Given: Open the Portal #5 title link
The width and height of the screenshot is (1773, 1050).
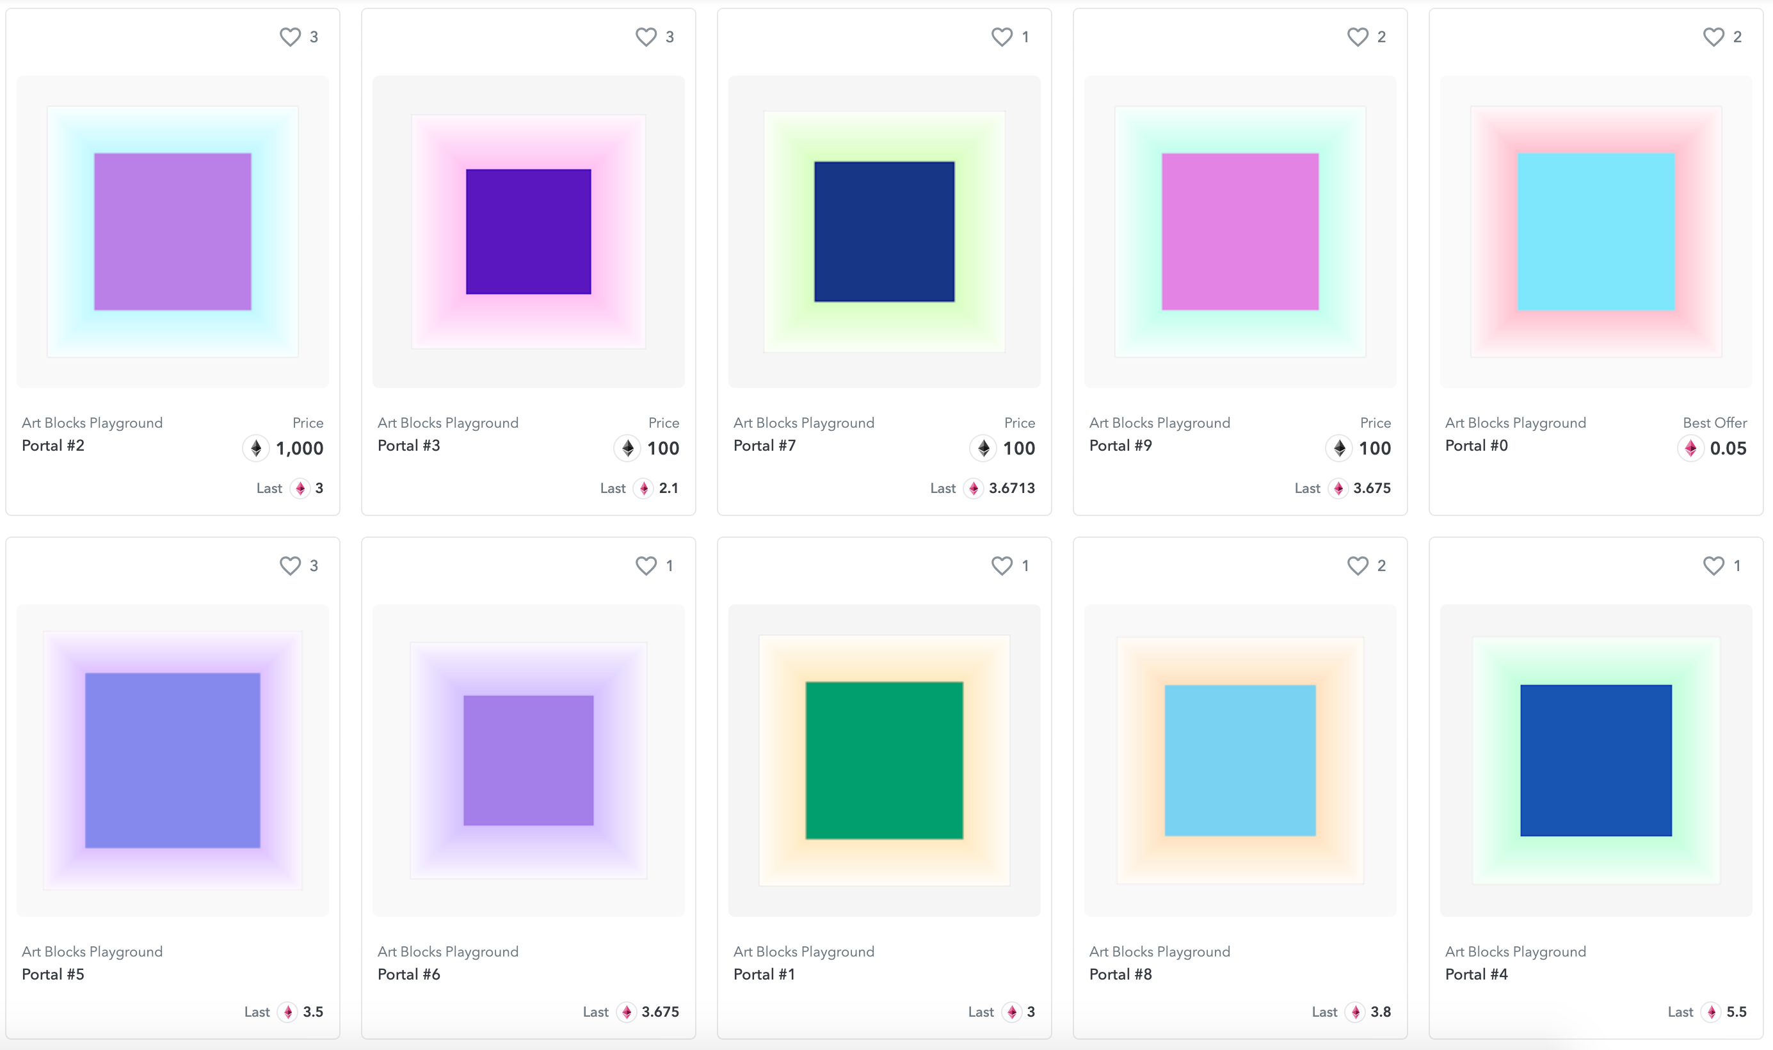Looking at the screenshot, I should point(53,974).
